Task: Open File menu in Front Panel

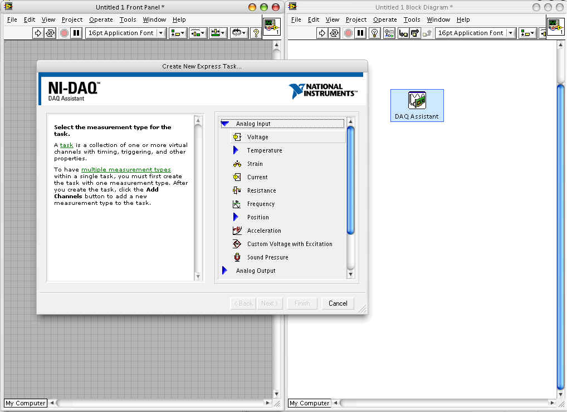Action: click(12, 19)
